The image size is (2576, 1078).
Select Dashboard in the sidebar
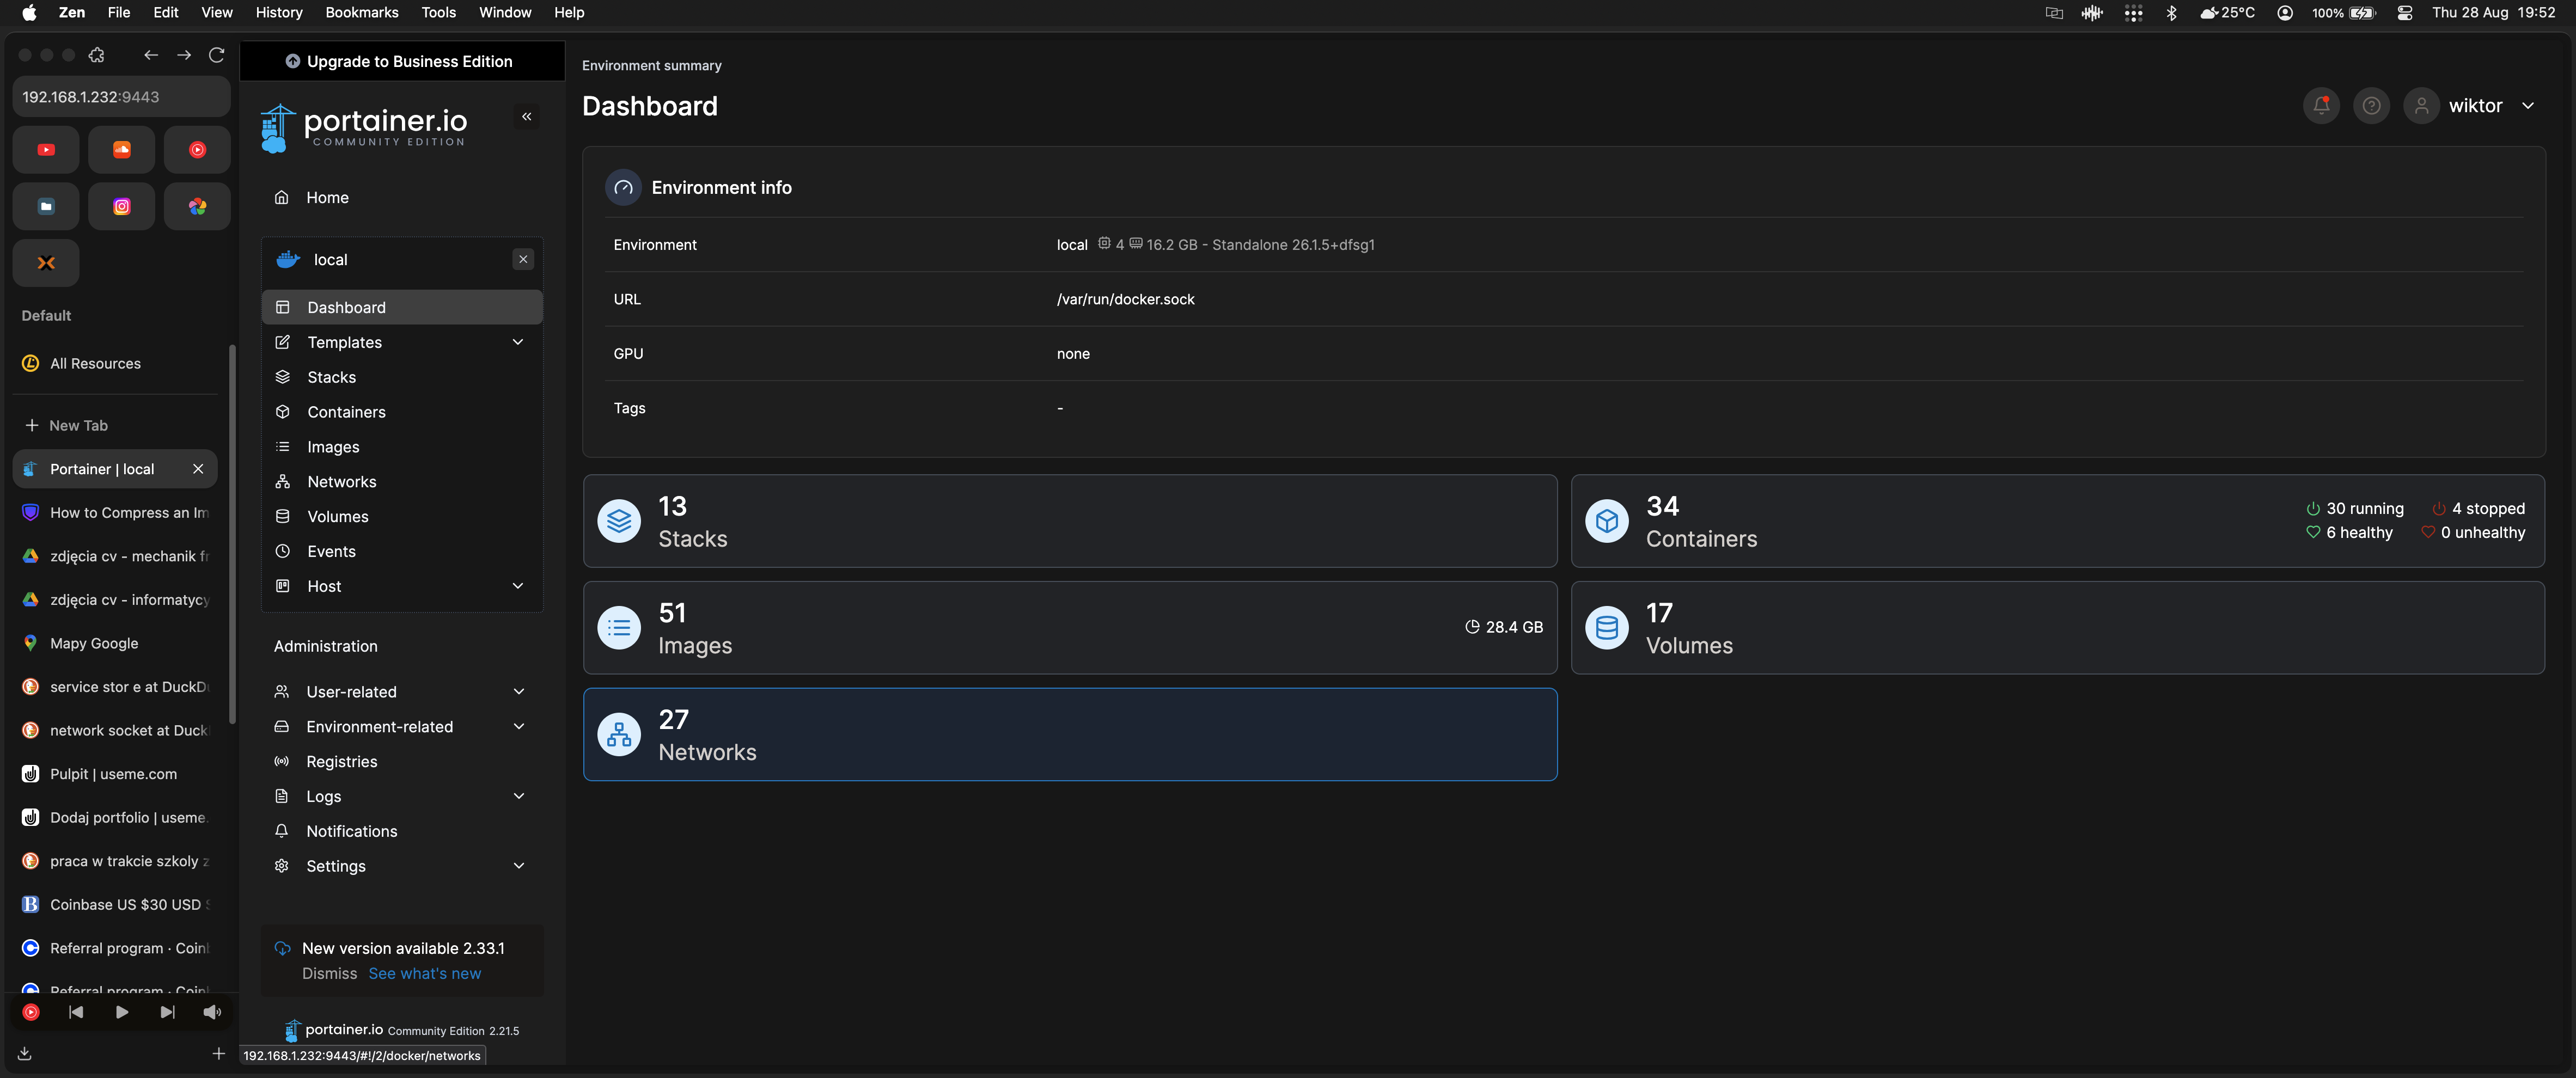click(402, 308)
